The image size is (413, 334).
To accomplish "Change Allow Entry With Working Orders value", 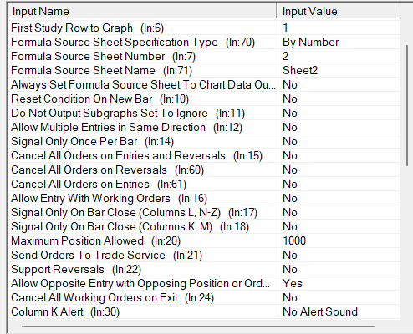I will click(339, 198).
